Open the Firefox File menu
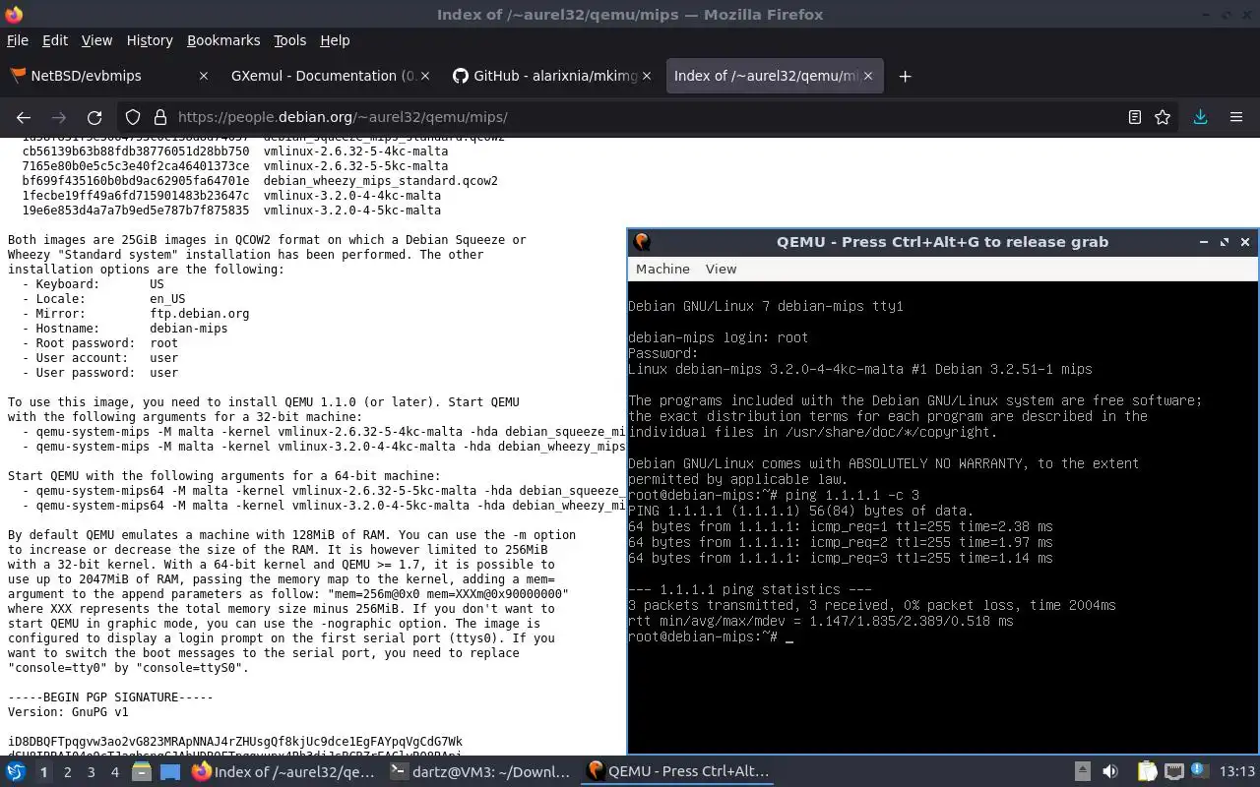Screen dimensions: 1260x787 pyautogui.click(x=18, y=40)
